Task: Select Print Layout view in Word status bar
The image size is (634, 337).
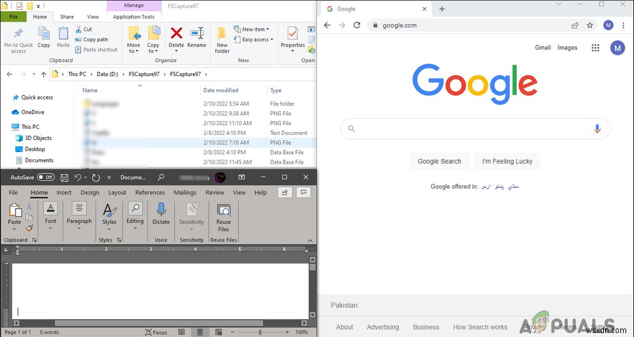Action: coord(200,332)
